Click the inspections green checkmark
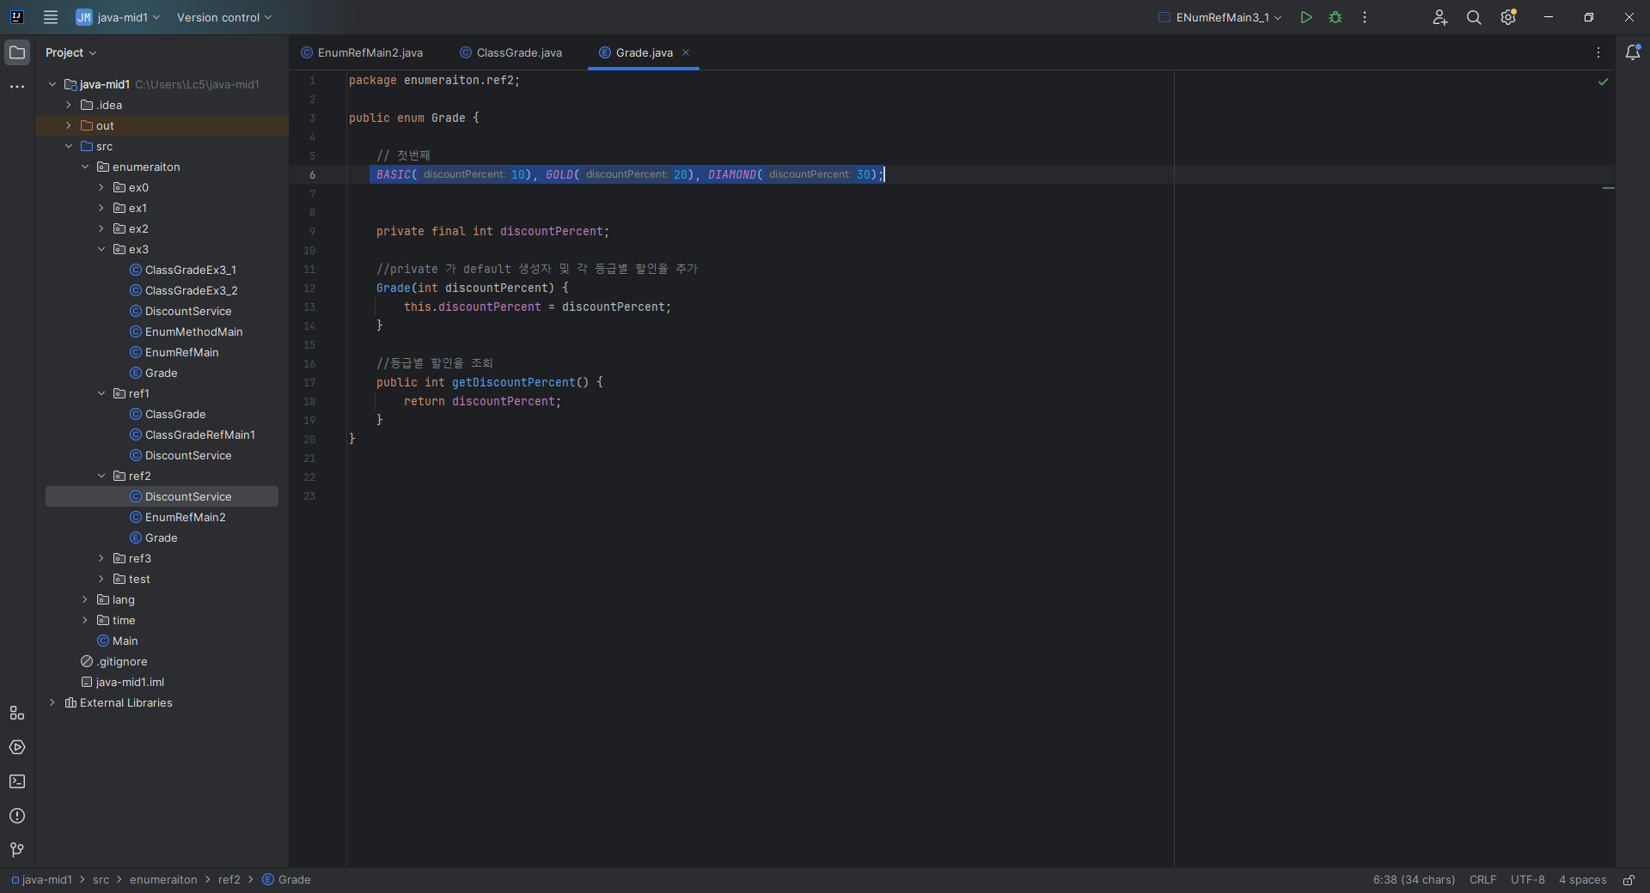Viewport: 1650px width, 893px height. tap(1603, 82)
